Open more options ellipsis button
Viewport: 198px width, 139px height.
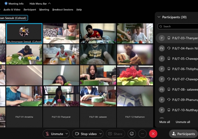click(x=142, y=134)
